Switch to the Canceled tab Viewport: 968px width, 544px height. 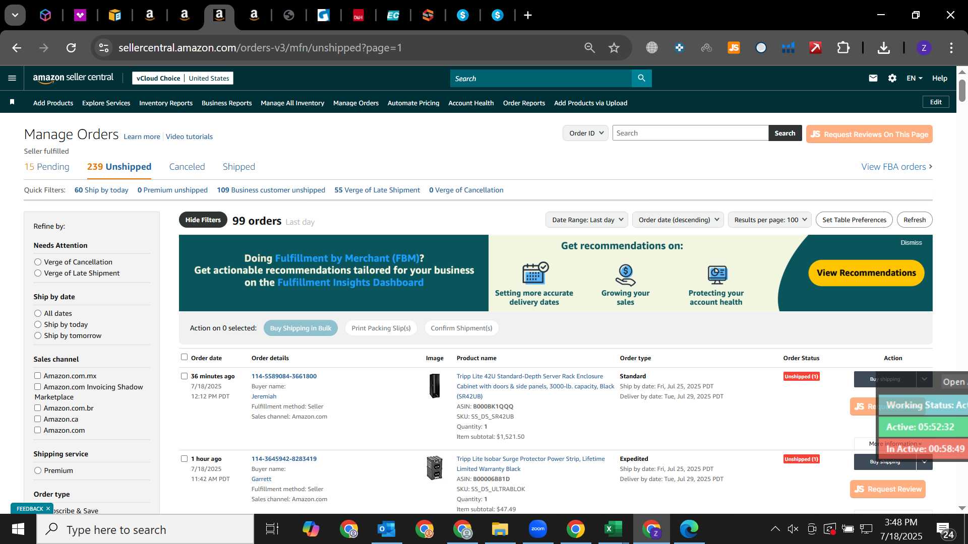pos(187,167)
